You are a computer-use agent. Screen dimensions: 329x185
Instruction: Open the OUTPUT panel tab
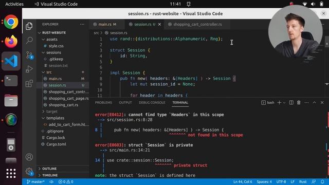(x=125, y=103)
